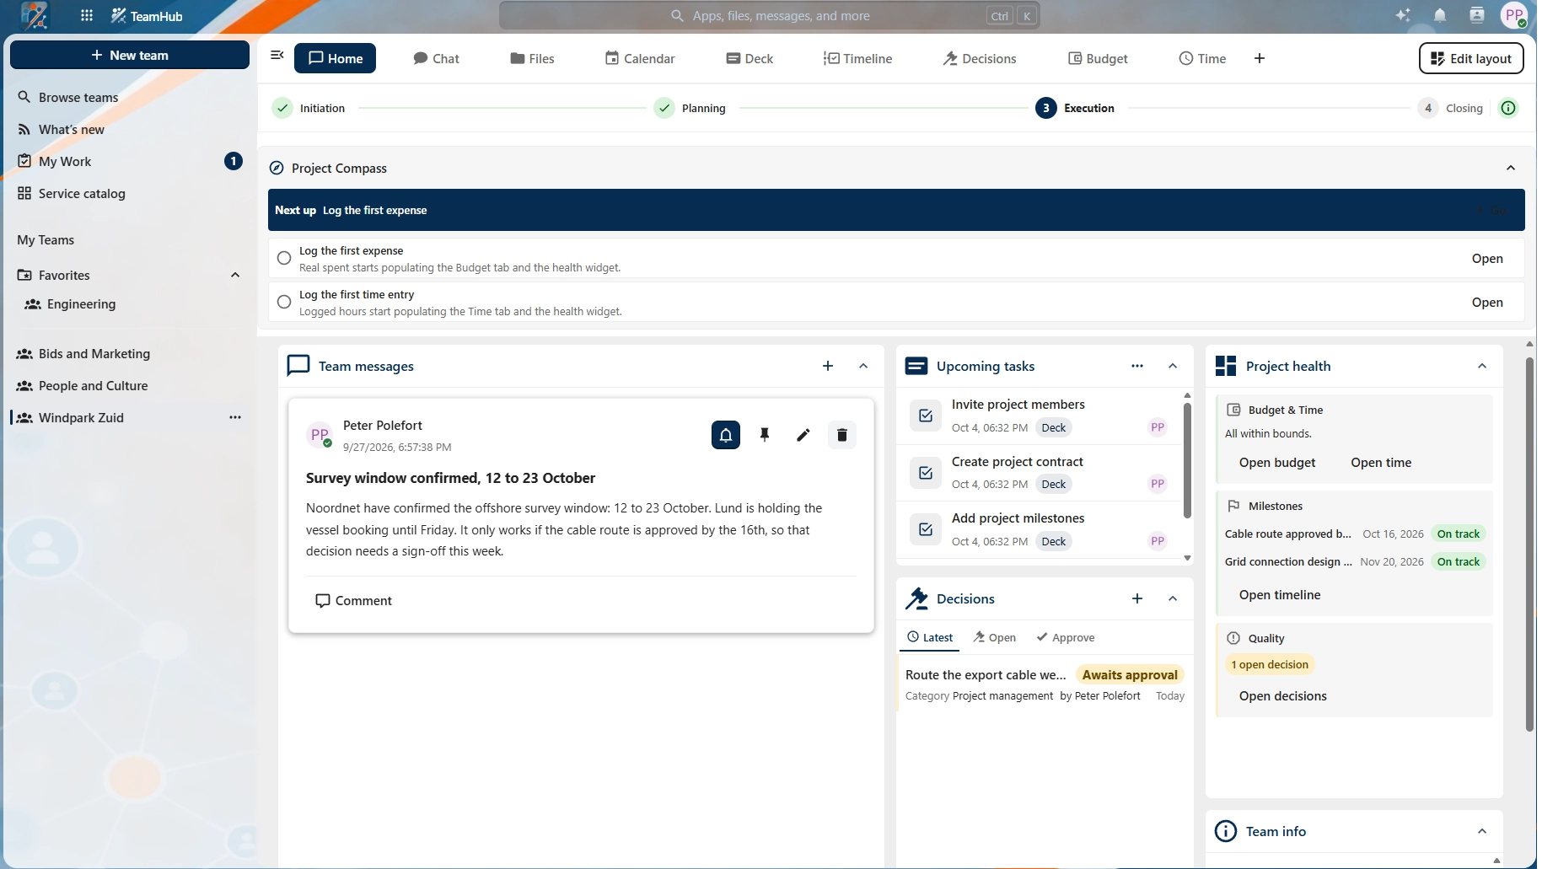Viewport: 1542px width, 869px height.
Task: Collapse the Favorites group in sidebar
Action: [235, 275]
